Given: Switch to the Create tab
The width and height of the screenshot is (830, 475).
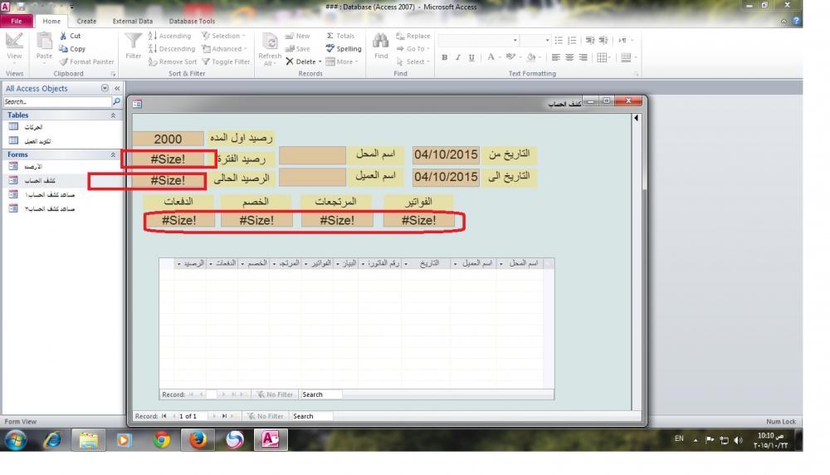Looking at the screenshot, I should (86, 22).
